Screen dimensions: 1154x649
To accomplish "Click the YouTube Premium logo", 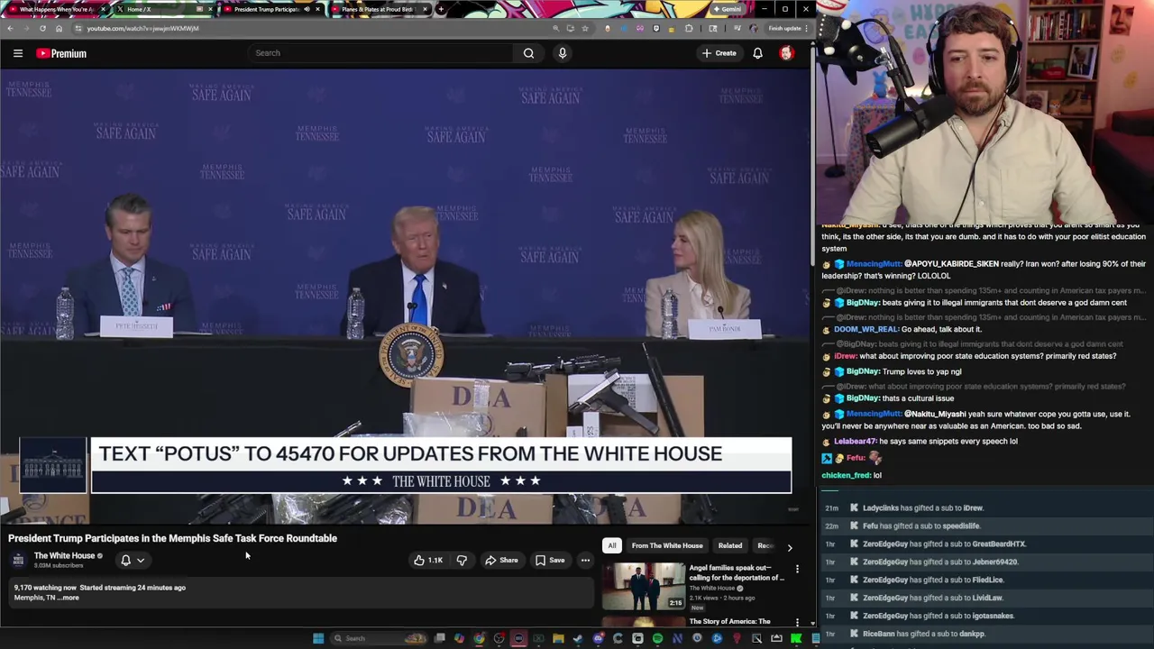I will coord(61,53).
